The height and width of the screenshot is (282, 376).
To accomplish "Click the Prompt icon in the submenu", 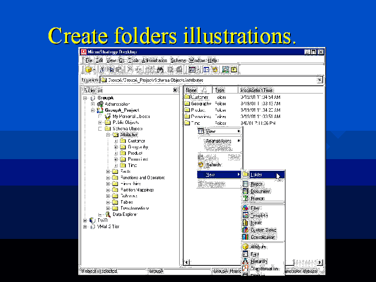I will click(x=246, y=199).
